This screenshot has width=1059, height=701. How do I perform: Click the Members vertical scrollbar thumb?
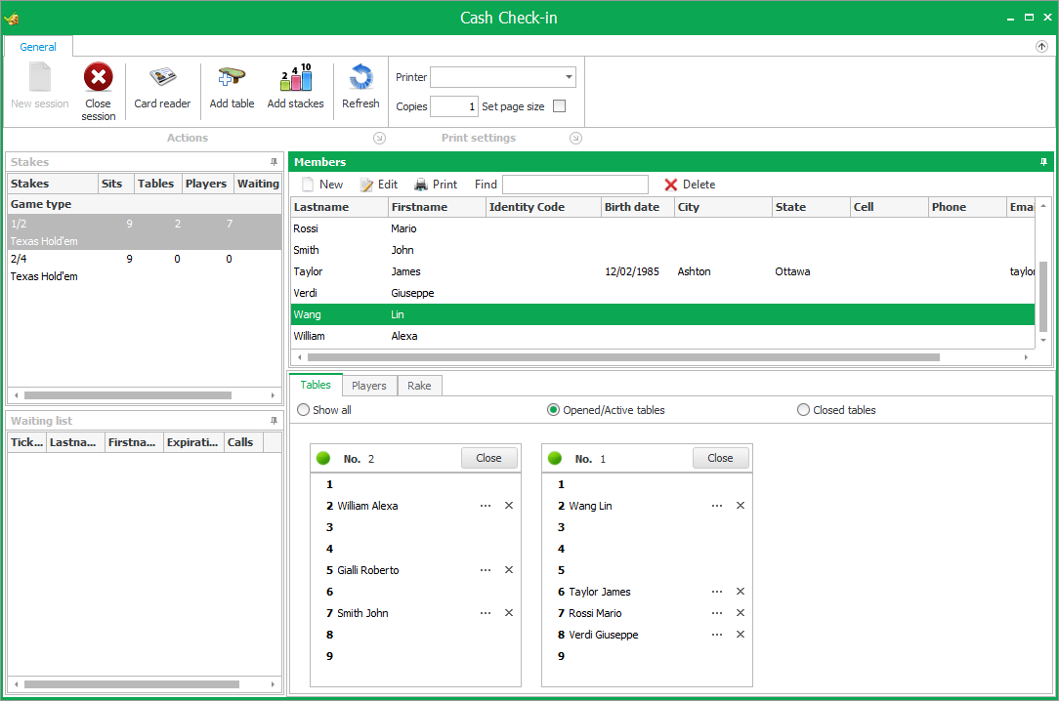1043,296
